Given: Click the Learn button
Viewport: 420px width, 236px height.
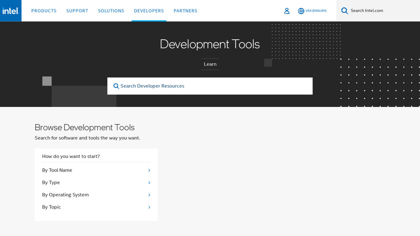Looking at the screenshot, I should coord(210,64).
